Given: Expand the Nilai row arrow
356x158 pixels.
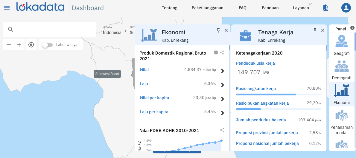Looking at the screenshot, I should (222, 71).
